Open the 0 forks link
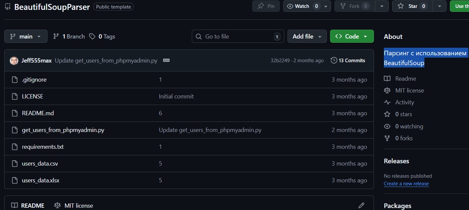 (398, 138)
